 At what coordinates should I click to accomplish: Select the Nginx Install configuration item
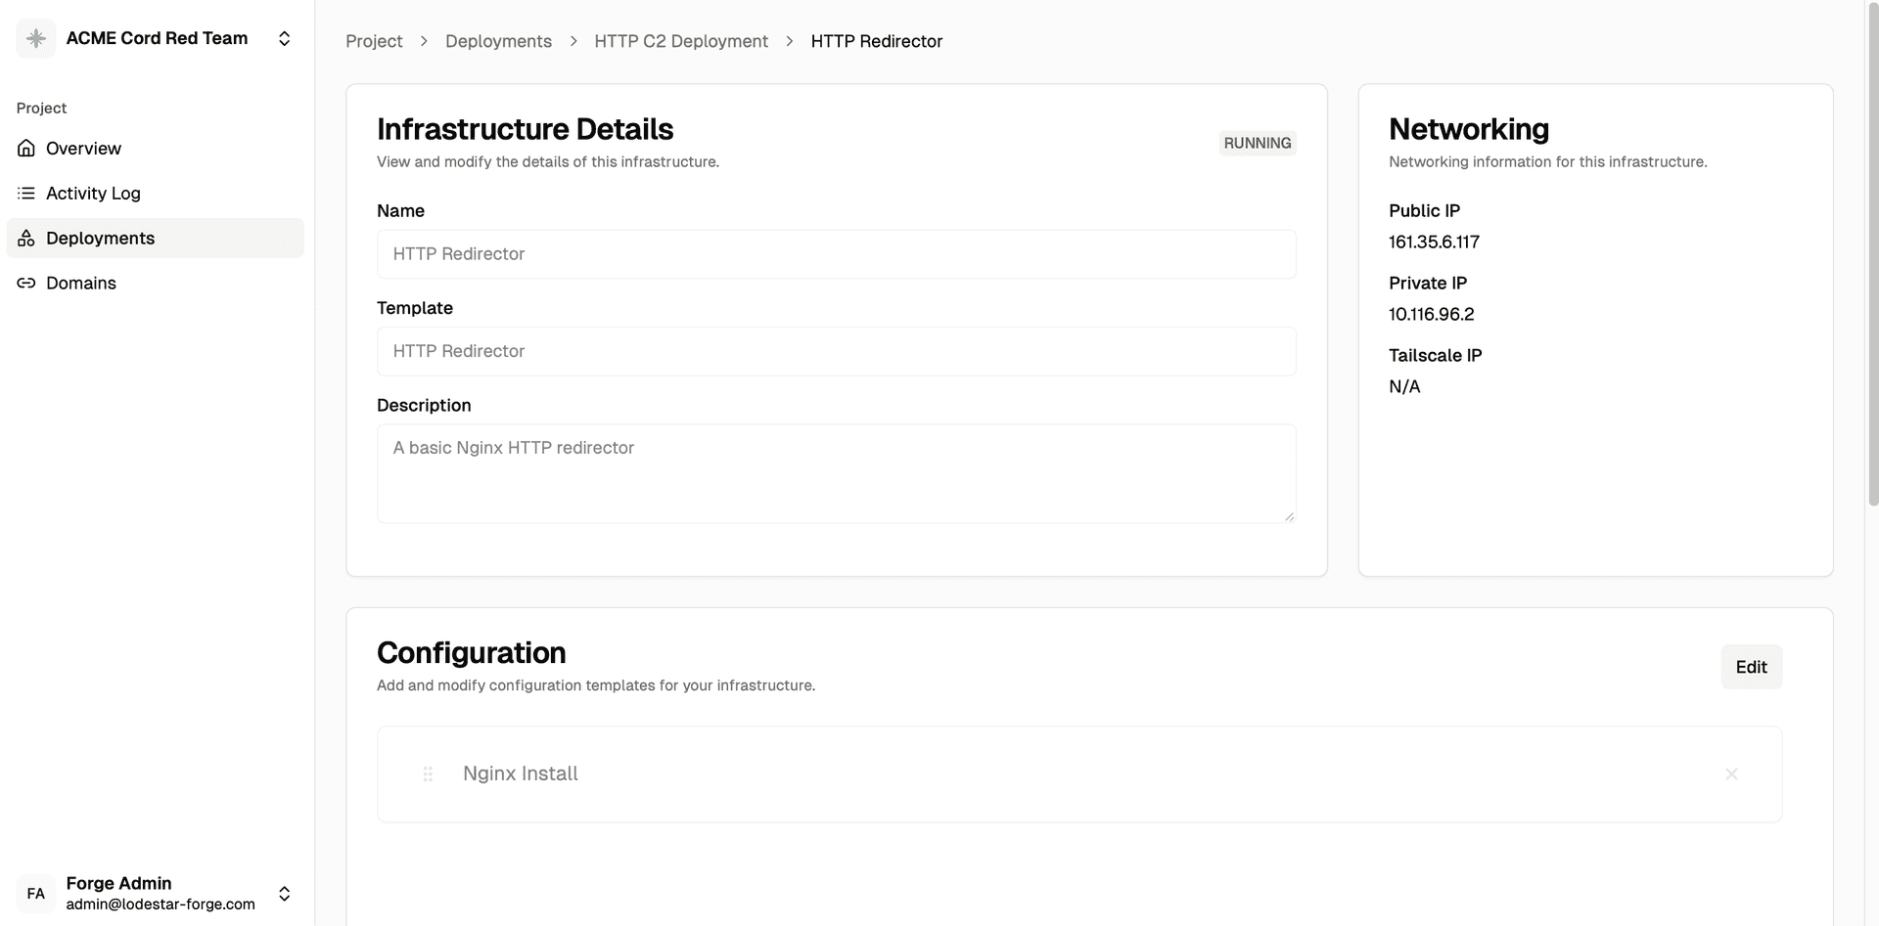click(1079, 774)
